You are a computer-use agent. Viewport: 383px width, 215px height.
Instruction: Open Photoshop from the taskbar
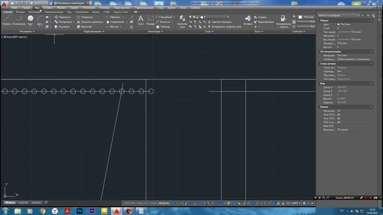point(80,211)
